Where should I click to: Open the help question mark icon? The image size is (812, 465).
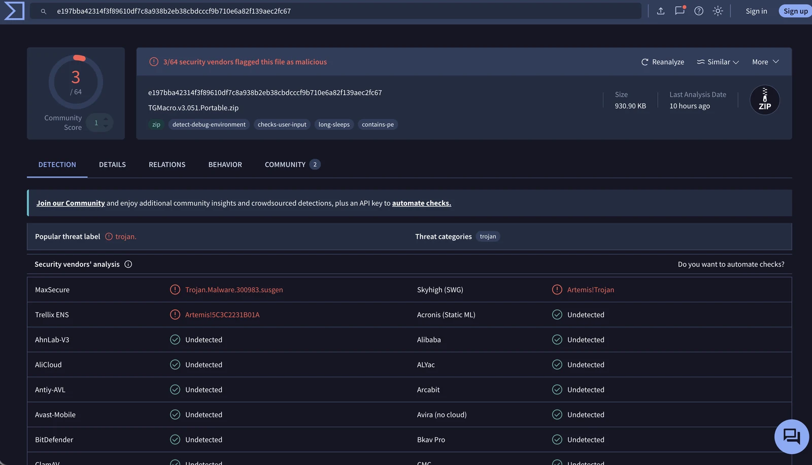click(699, 11)
